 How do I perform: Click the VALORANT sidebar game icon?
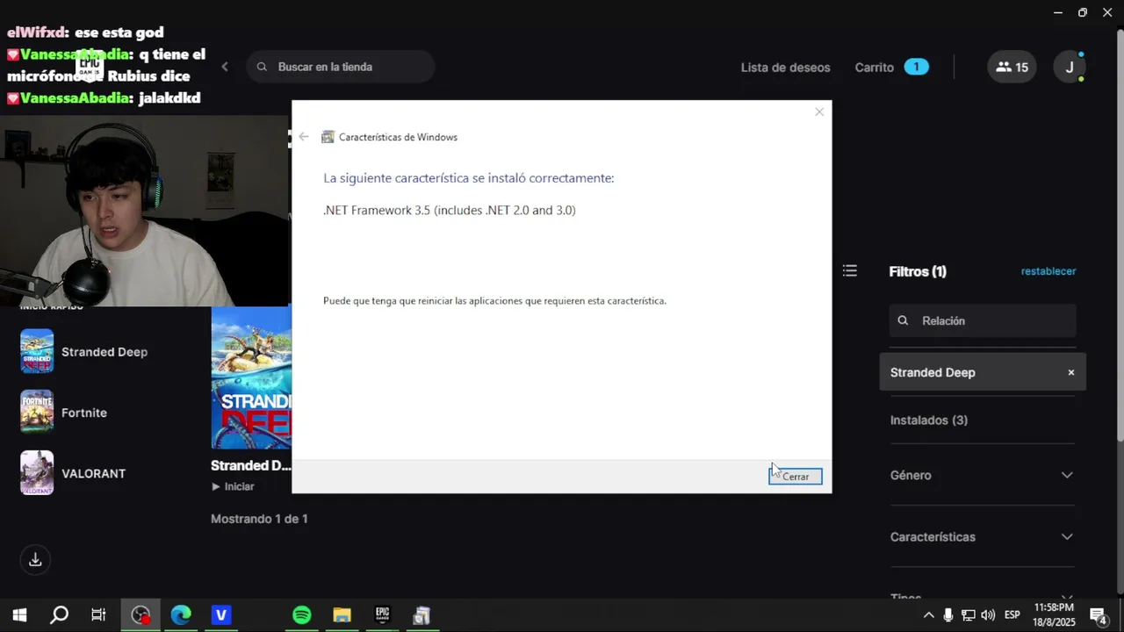(x=37, y=472)
